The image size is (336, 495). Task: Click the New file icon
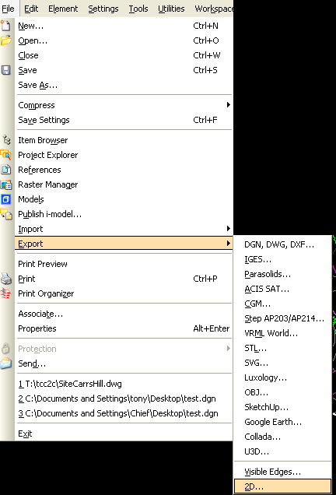pyautogui.click(x=5, y=26)
